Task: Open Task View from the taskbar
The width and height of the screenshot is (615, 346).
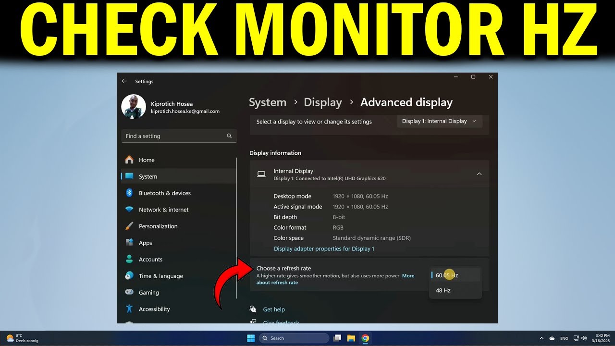Action: (x=337, y=338)
